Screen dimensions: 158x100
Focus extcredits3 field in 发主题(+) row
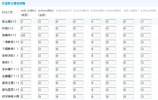pos(61,22)
